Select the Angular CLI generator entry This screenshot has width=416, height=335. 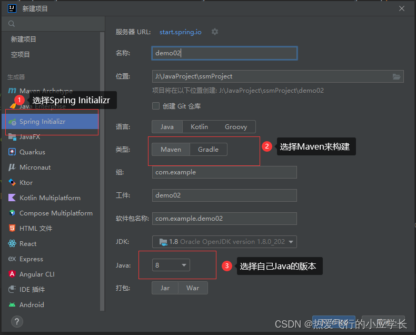tap(51, 274)
